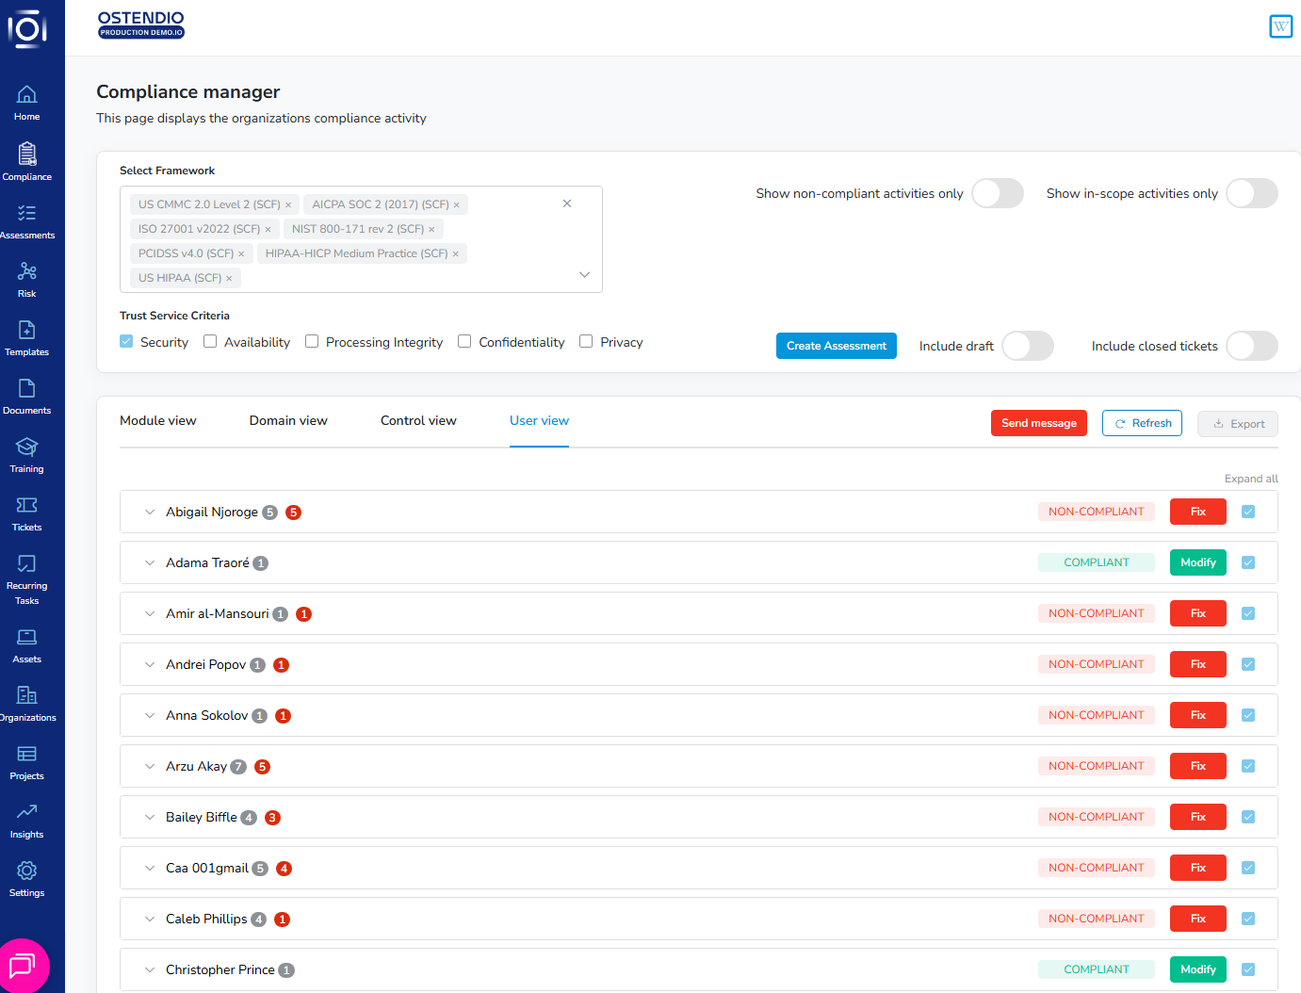1301x993 pixels.
Task: Click the red Send message button
Action: (1038, 423)
